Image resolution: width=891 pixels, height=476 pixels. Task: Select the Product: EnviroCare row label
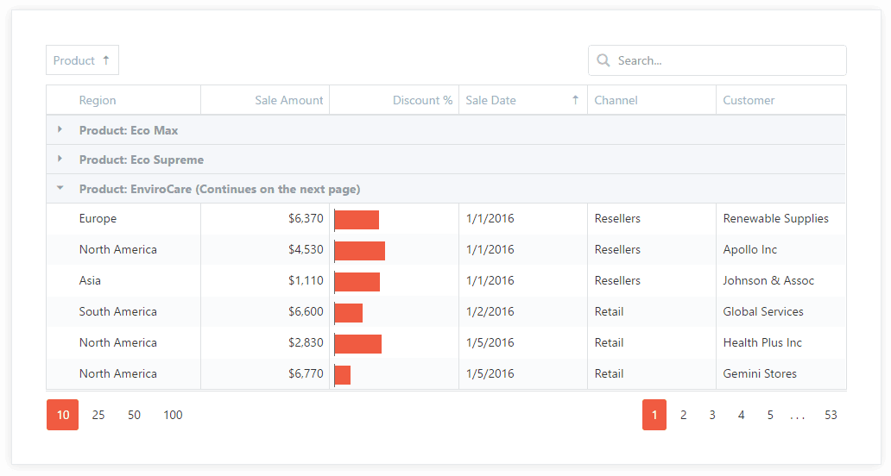[x=219, y=190]
